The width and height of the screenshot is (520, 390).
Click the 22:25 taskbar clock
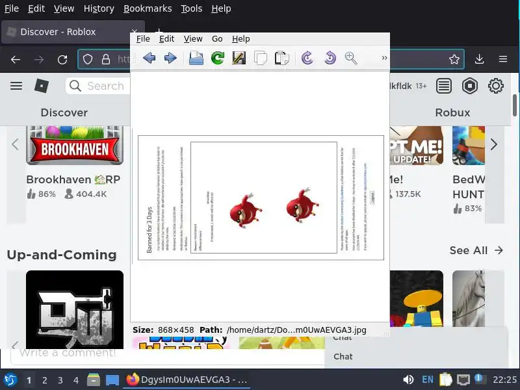coord(504,380)
